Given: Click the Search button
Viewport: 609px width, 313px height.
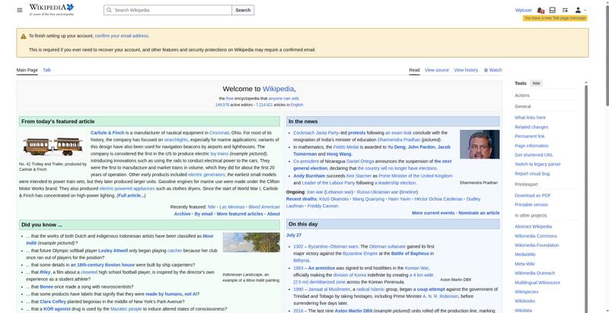Looking at the screenshot, I should pos(243,10).
